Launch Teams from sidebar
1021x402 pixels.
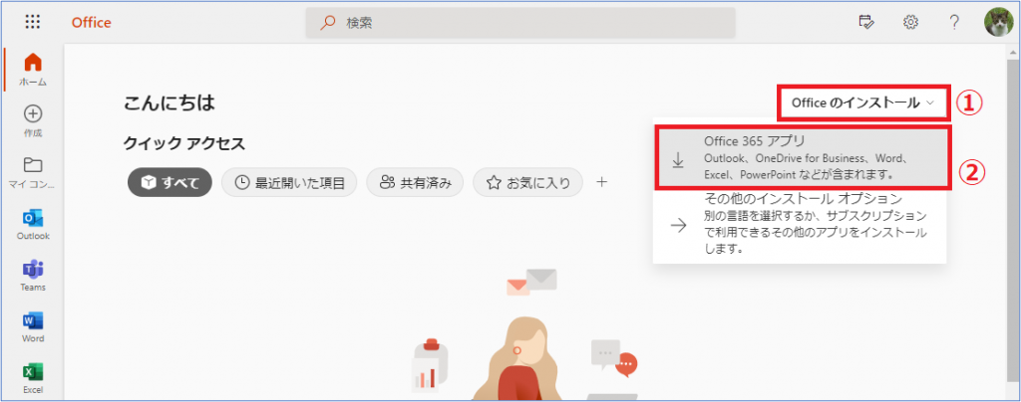coord(33,276)
